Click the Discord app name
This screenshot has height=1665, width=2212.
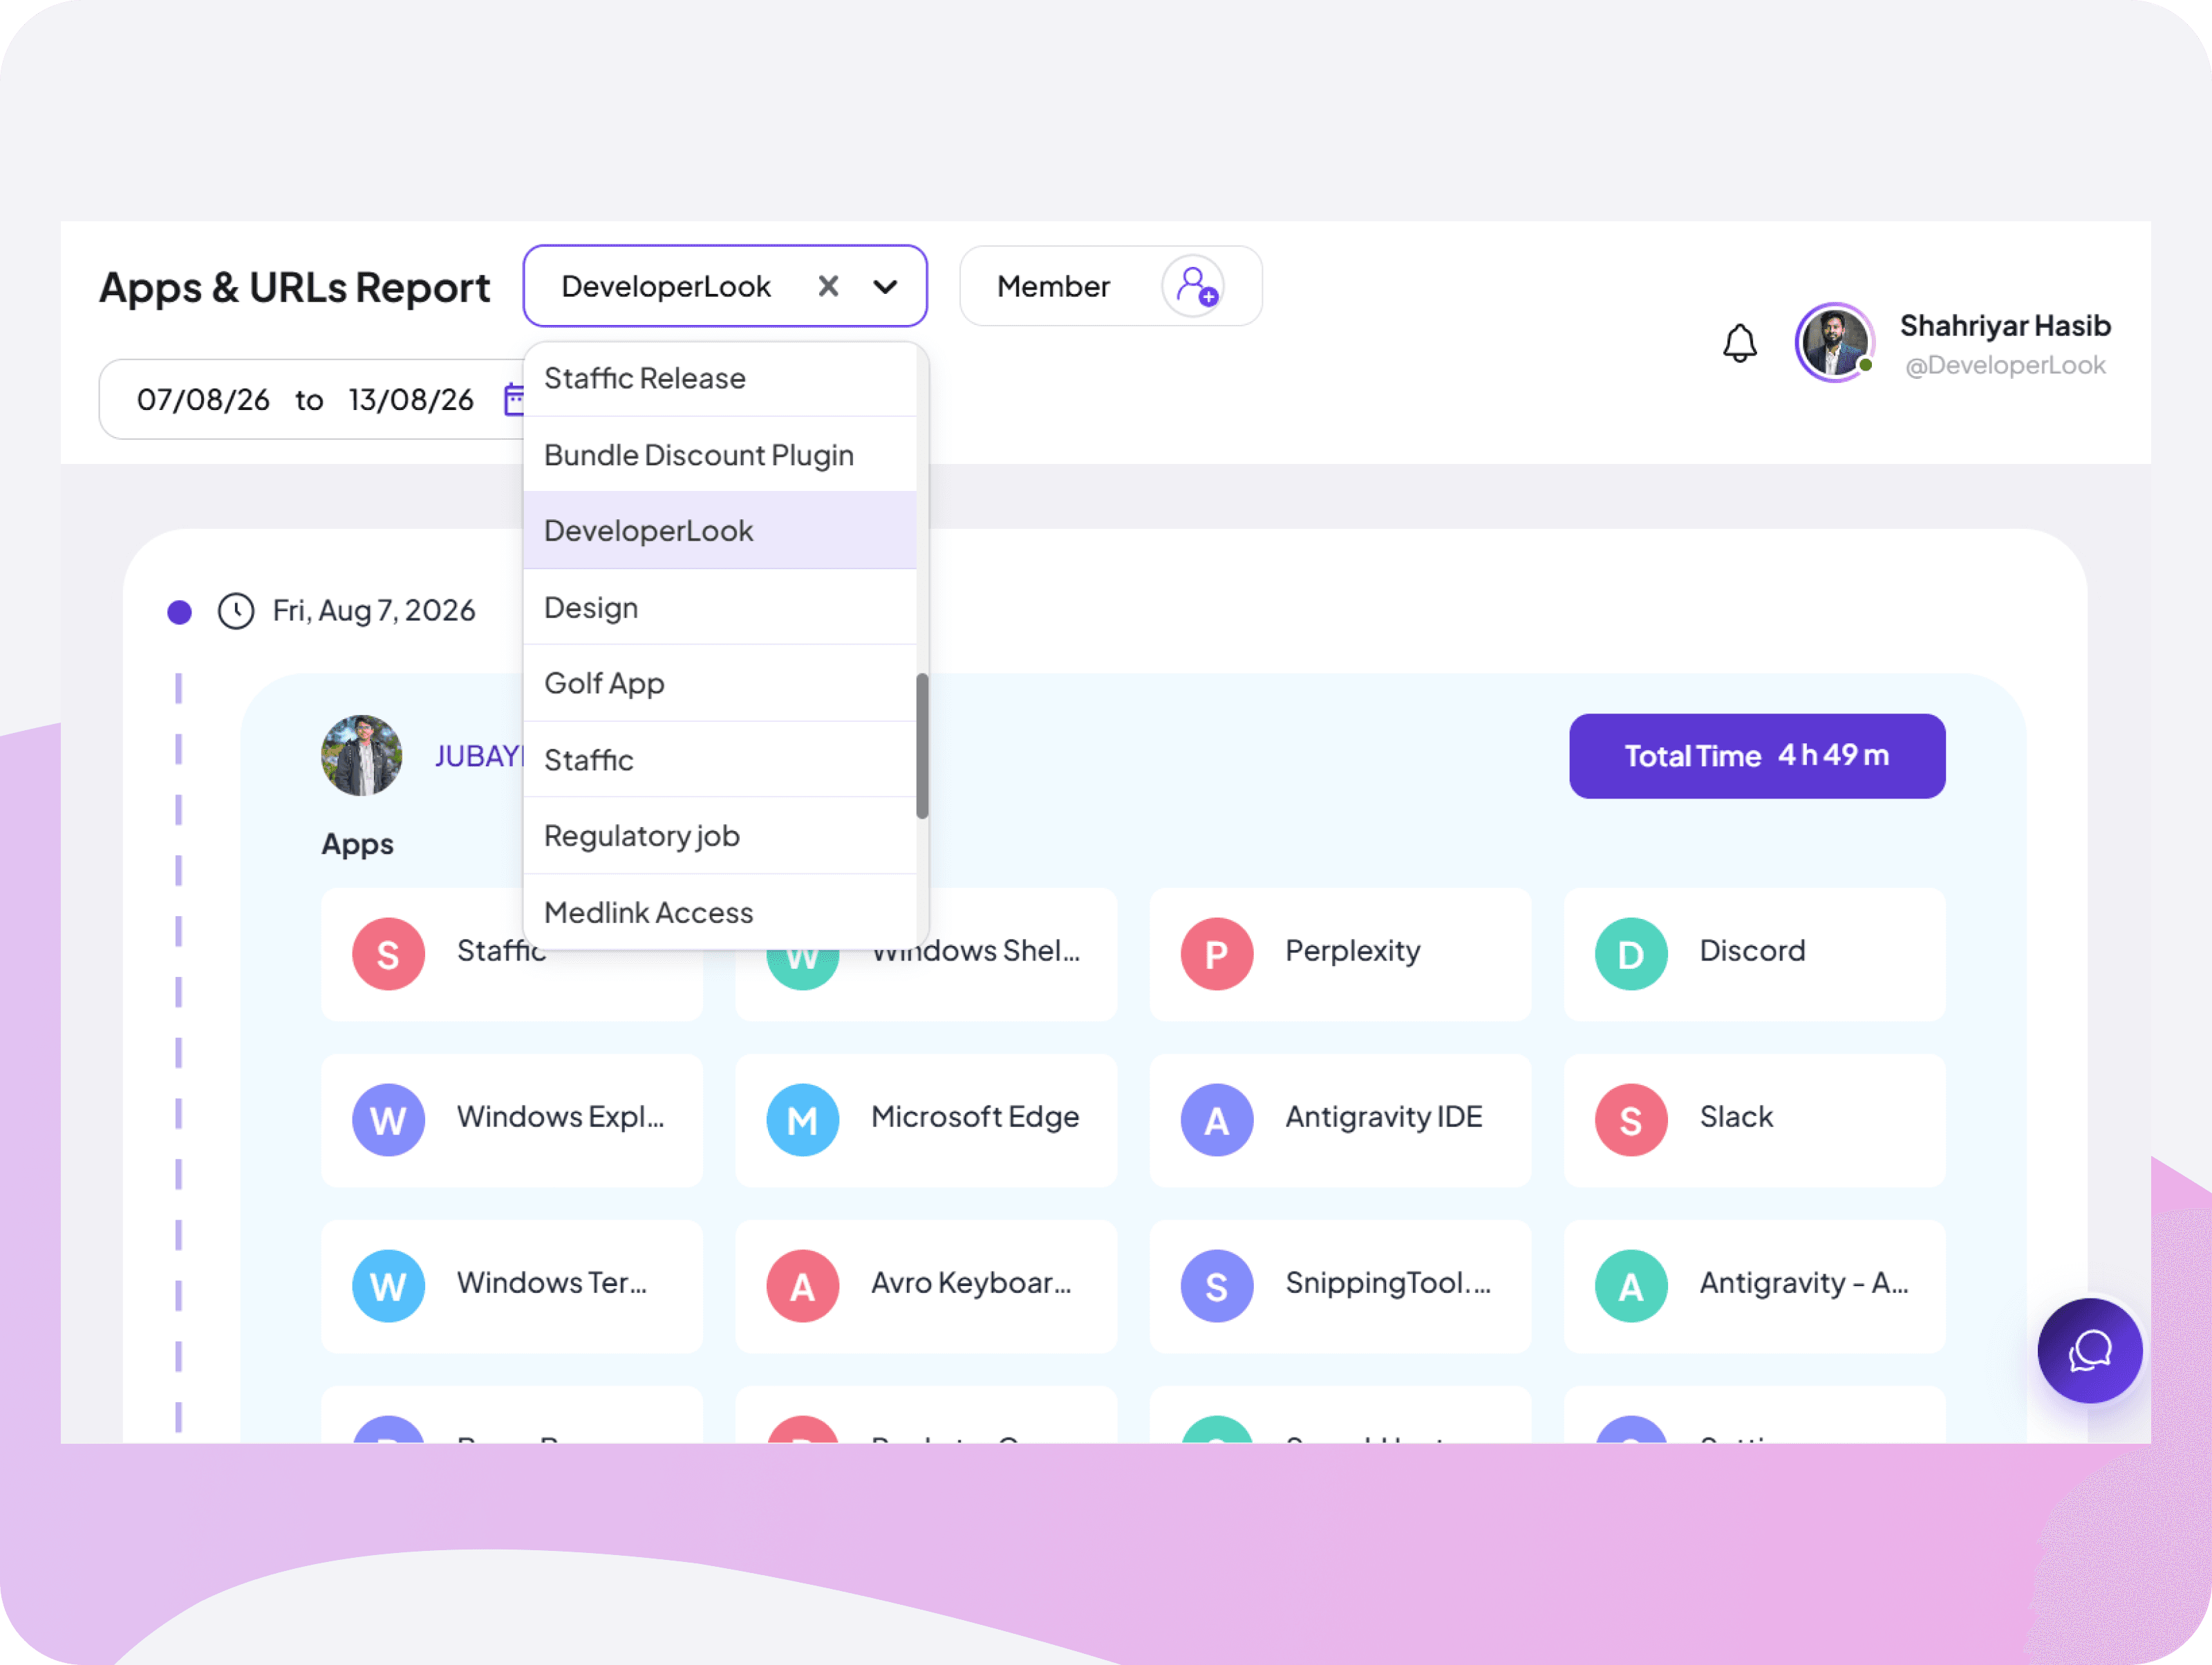[1752, 950]
